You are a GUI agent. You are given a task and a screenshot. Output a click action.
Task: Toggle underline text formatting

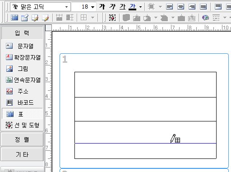(123, 7)
